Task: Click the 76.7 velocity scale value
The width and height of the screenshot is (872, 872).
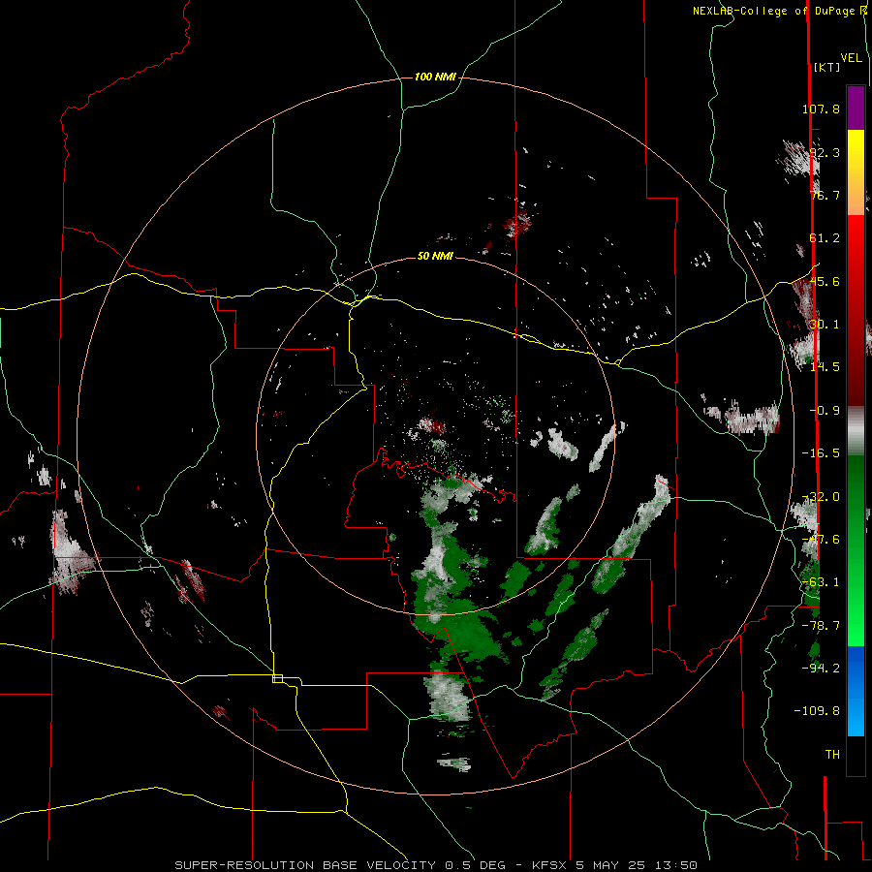Action: (825, 195)
